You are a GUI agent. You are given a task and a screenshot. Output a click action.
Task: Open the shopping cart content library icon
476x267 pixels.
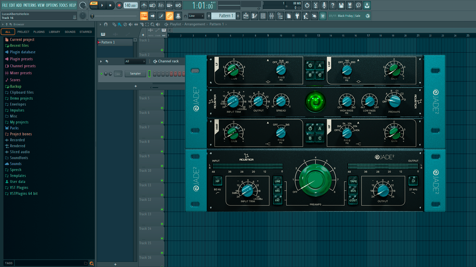[x=323, y=16]
